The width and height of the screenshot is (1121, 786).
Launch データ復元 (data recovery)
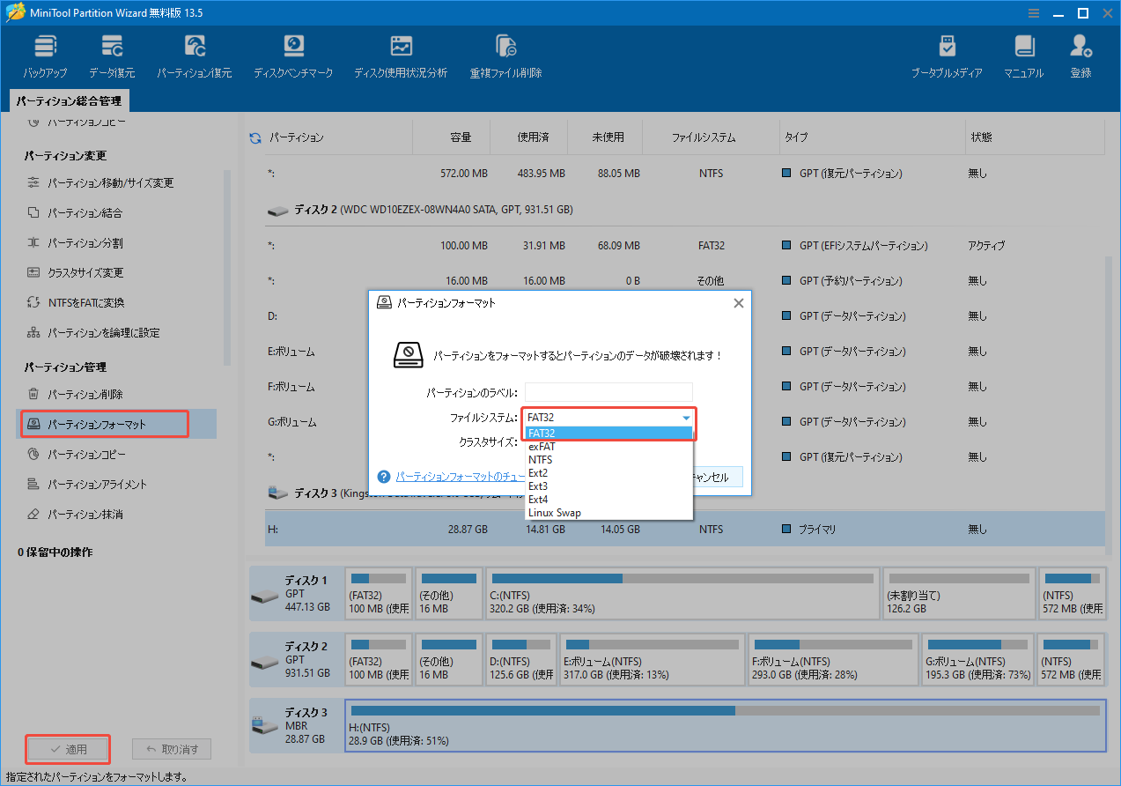click(111, 55)
